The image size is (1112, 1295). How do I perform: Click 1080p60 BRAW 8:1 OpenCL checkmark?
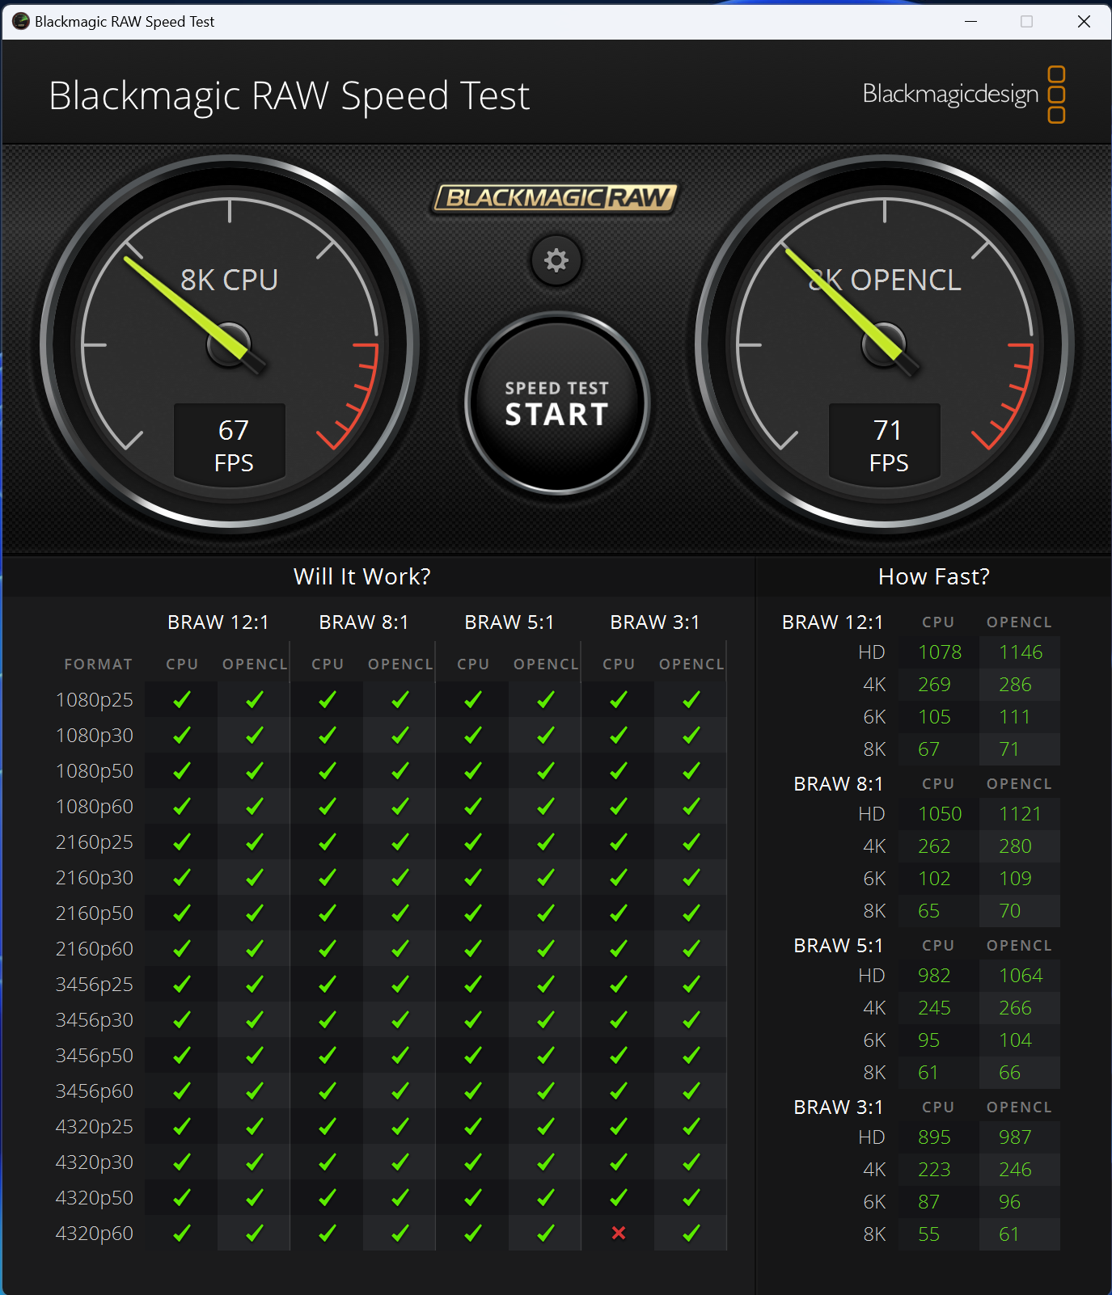(400, 806)
